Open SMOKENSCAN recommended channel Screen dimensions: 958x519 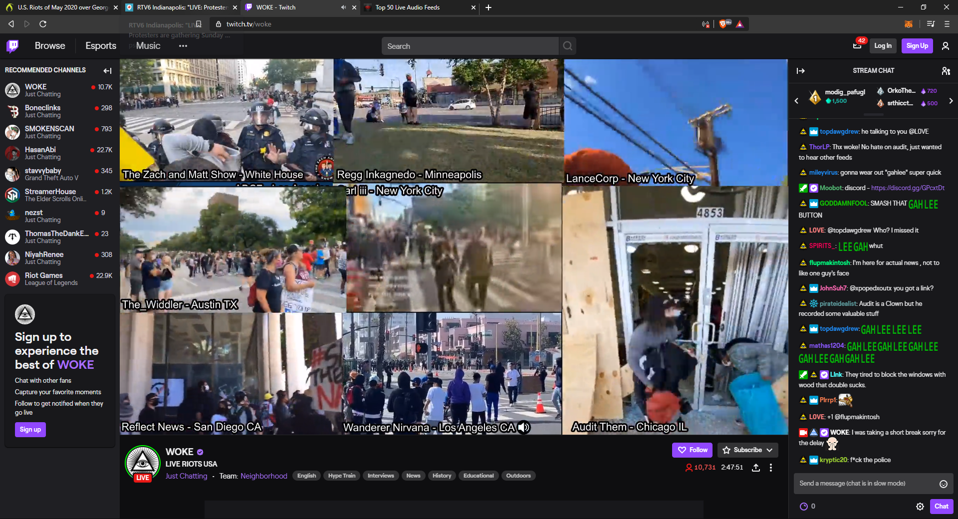point(59,132)
